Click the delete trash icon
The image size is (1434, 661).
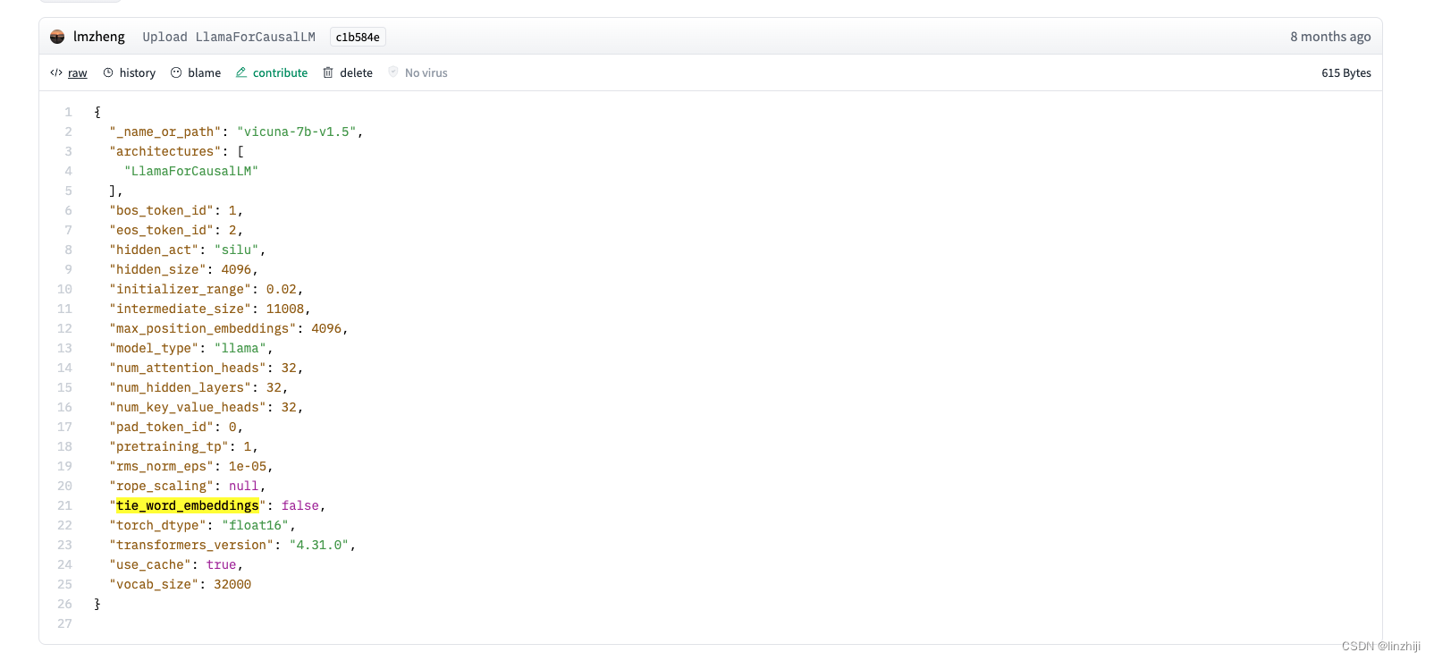click(x=328, y=72)
